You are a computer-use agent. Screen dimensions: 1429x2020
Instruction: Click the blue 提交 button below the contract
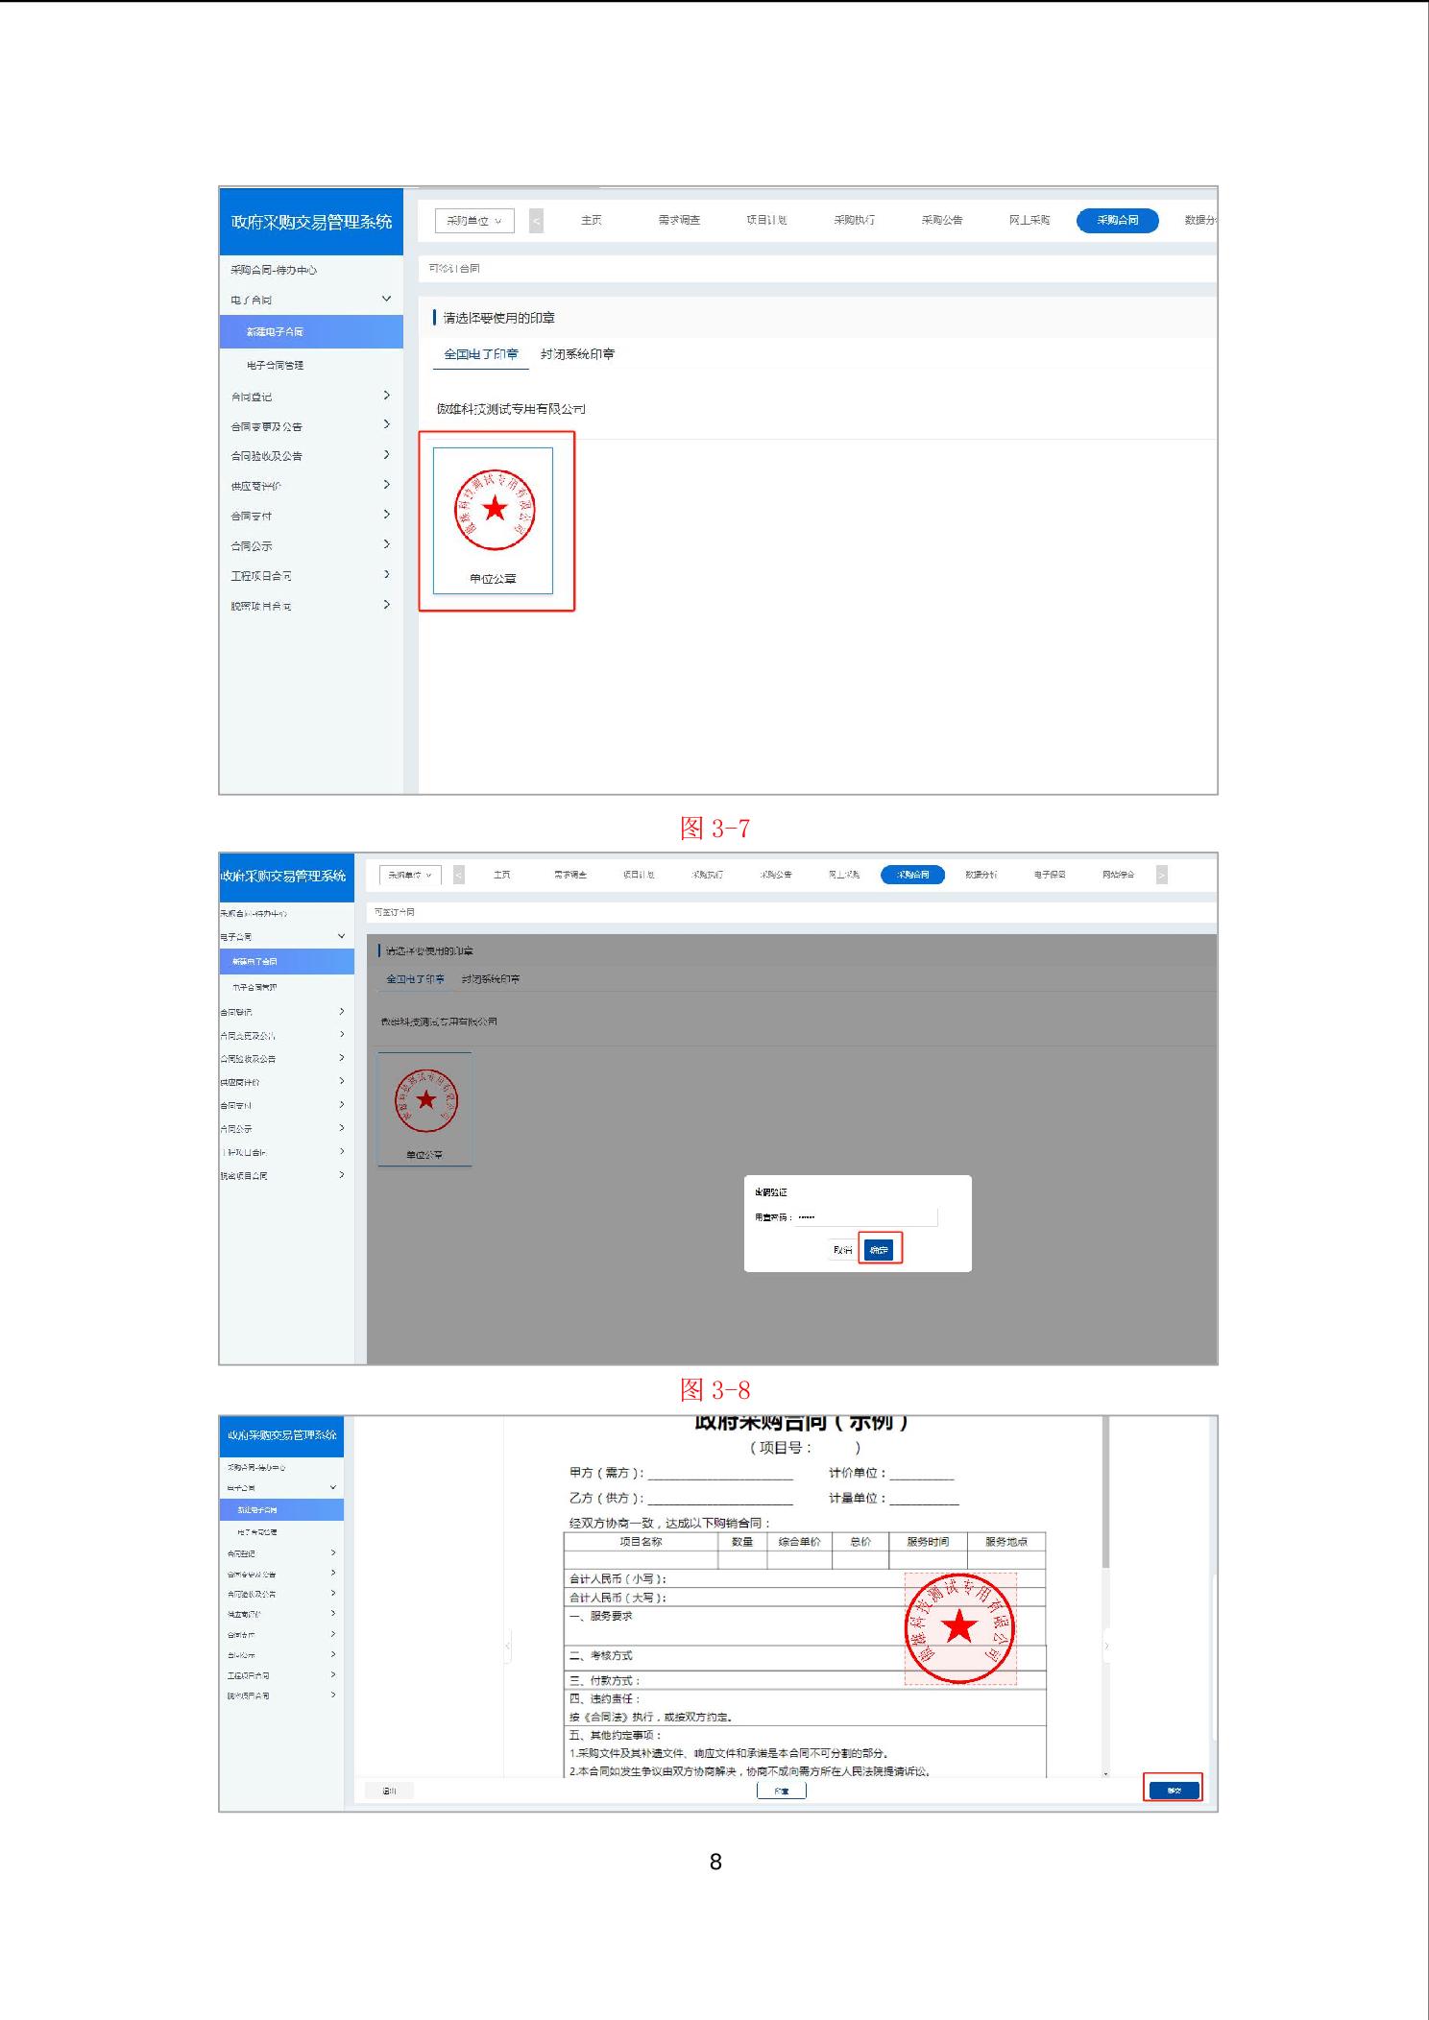point(1173,1790)
